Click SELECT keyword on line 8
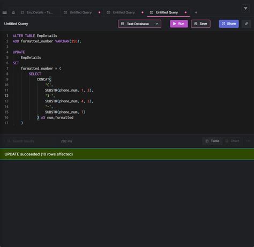 pyautogui.click(x=35, y=74)
